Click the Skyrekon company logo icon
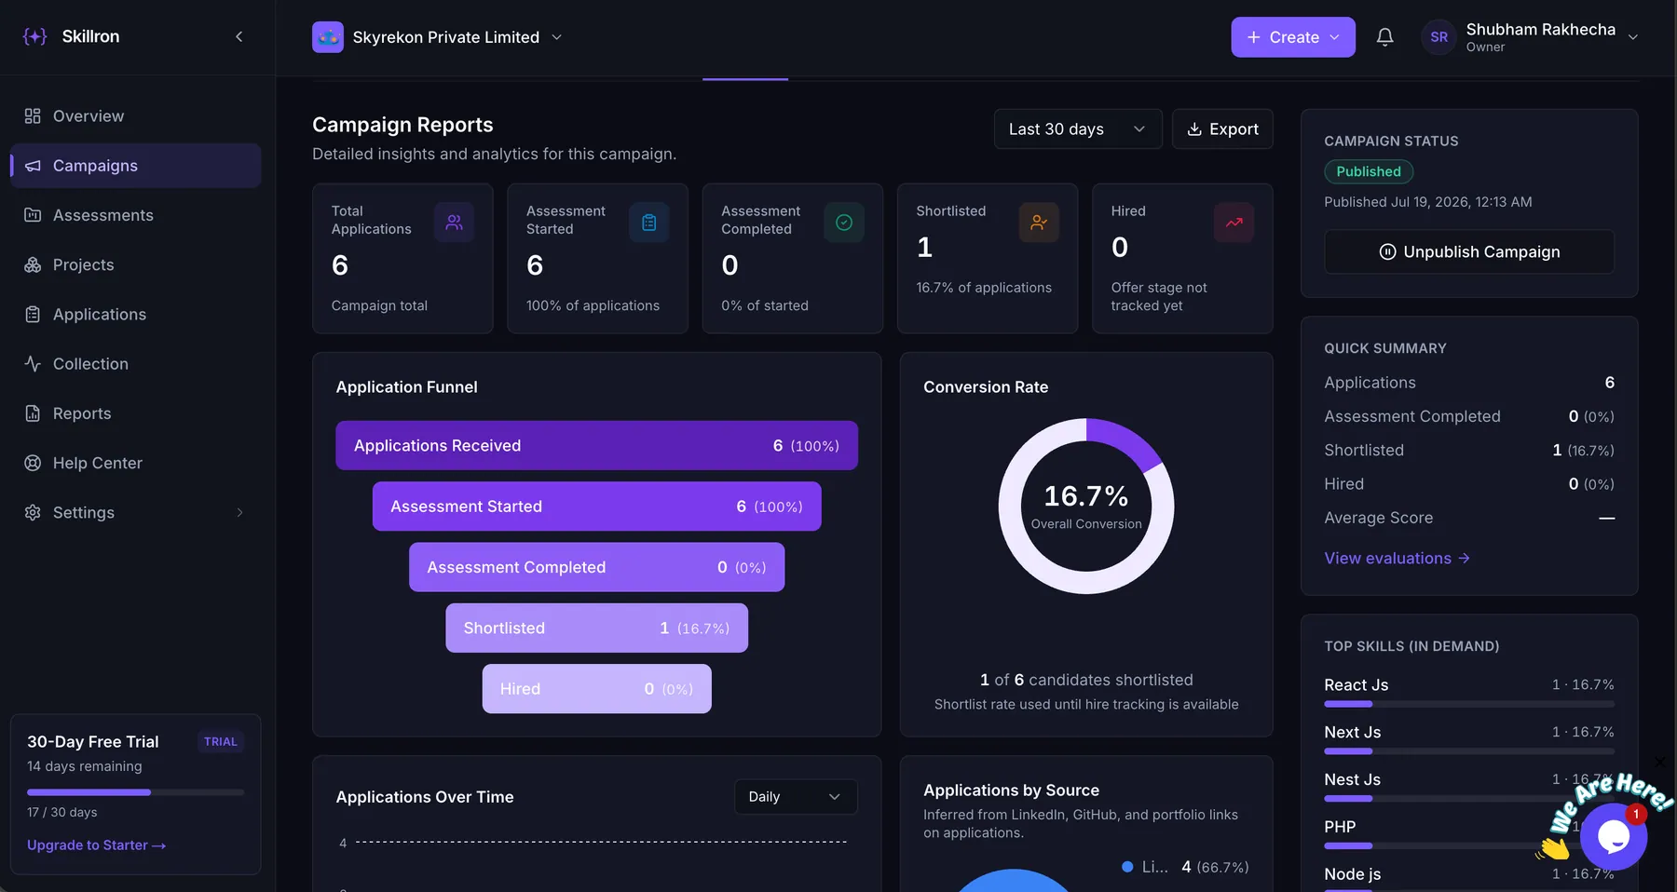Viewport: 1677px width, 892px height. click(x=328, y=37)
